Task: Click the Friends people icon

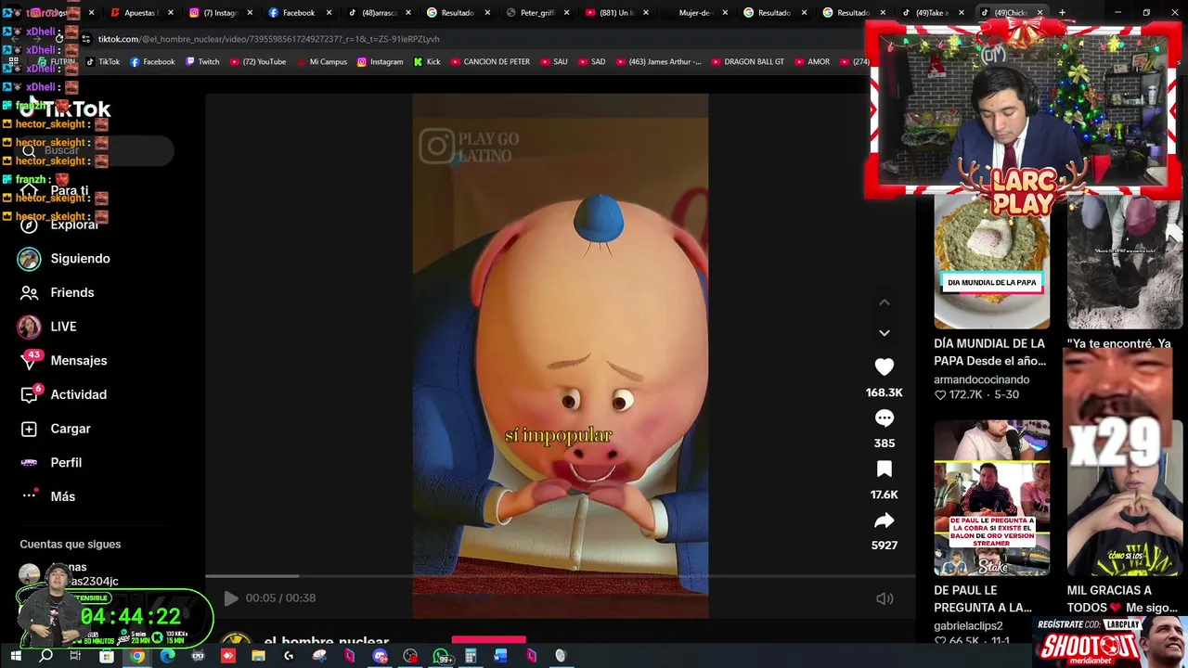Action: pos(29,292)
